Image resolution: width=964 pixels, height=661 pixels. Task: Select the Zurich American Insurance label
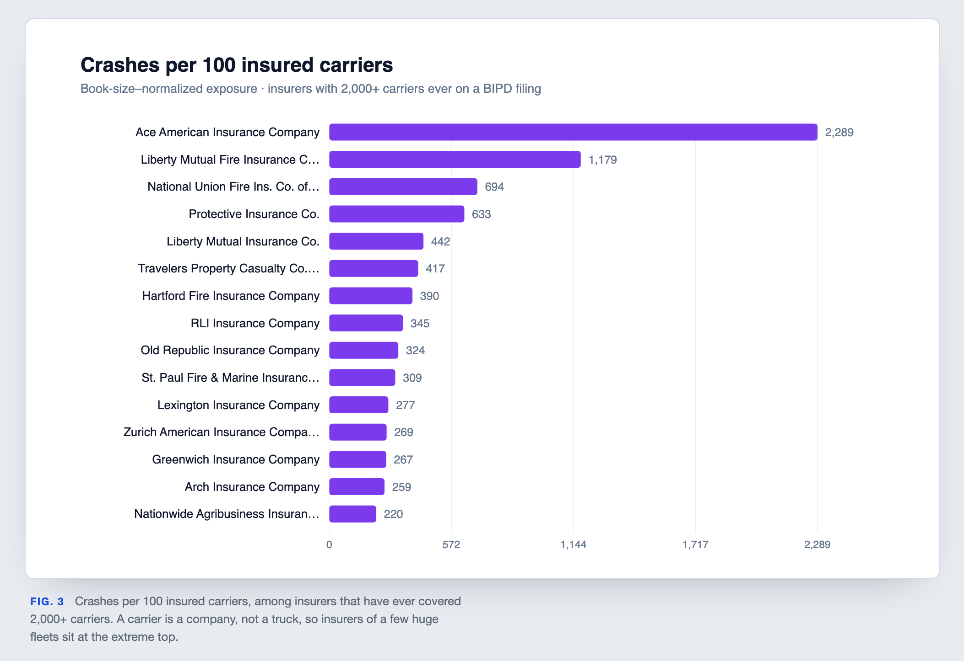[x=222, y=432]
